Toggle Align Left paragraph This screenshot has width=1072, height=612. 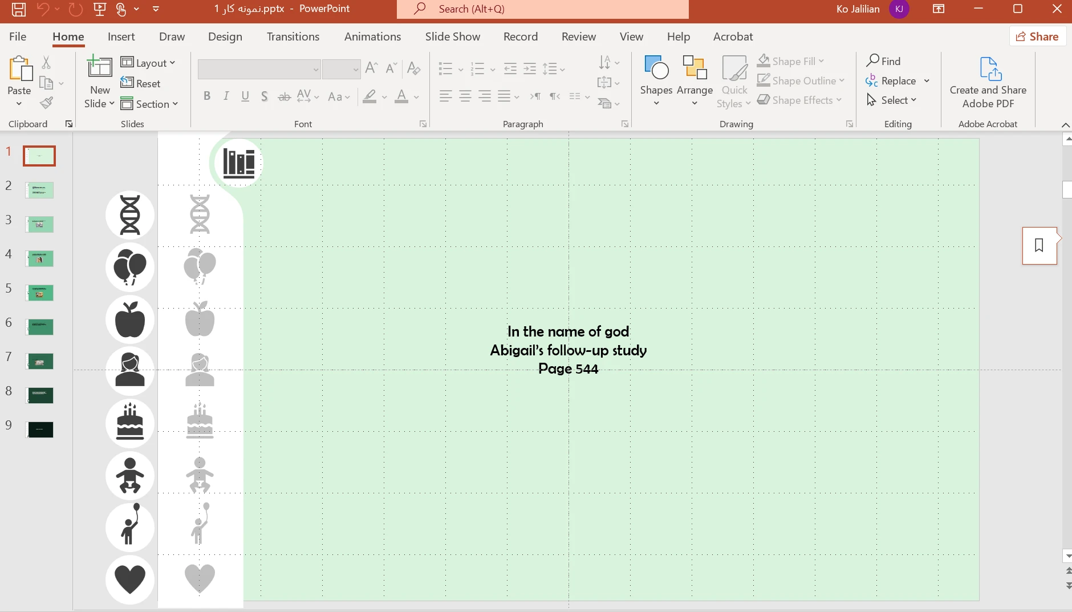[446, 96]
